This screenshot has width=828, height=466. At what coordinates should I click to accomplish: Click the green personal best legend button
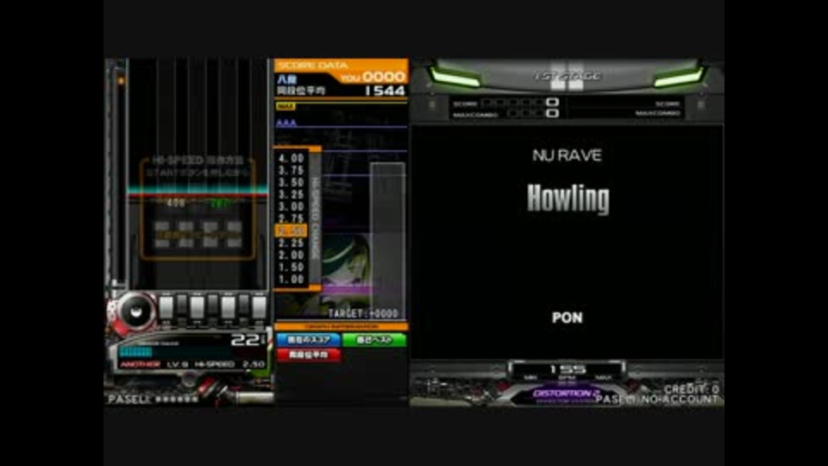click(374, 340)
